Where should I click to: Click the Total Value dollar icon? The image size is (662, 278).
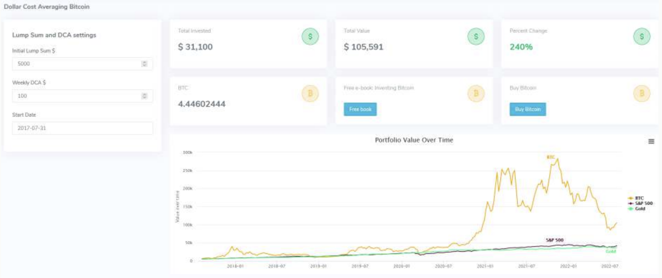[476, 37]
